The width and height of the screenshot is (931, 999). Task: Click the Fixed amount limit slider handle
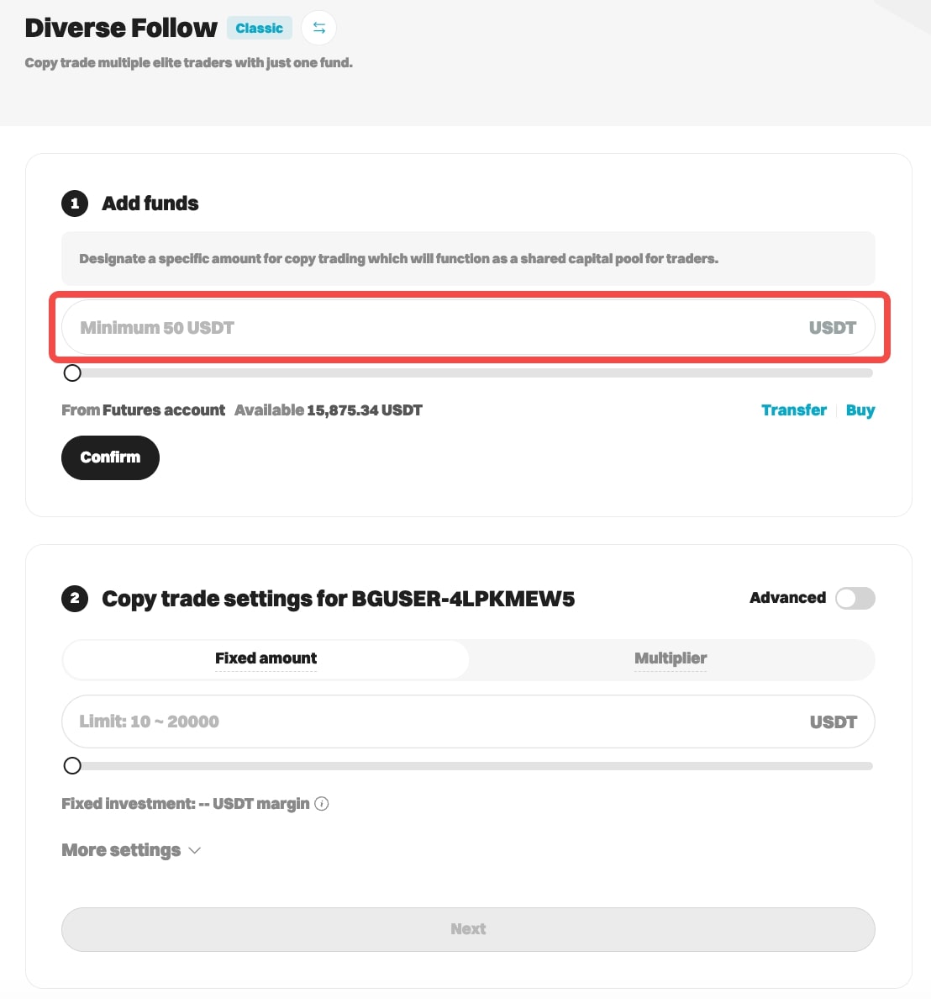click(72, 765)
